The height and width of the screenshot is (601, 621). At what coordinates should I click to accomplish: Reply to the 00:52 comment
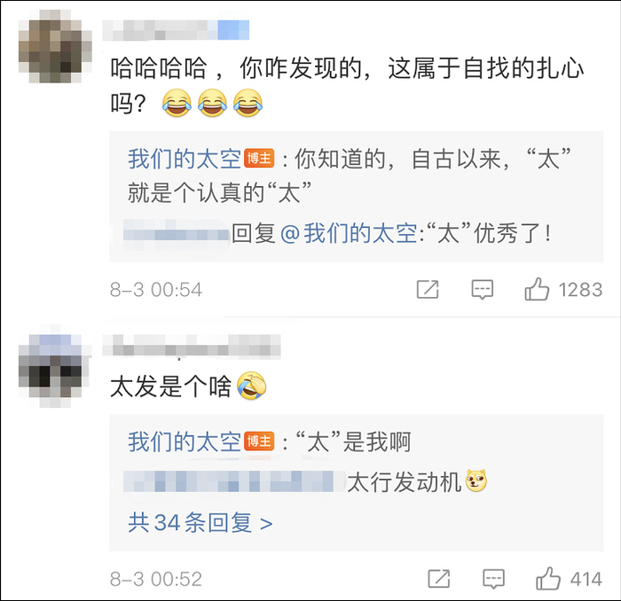493,579
